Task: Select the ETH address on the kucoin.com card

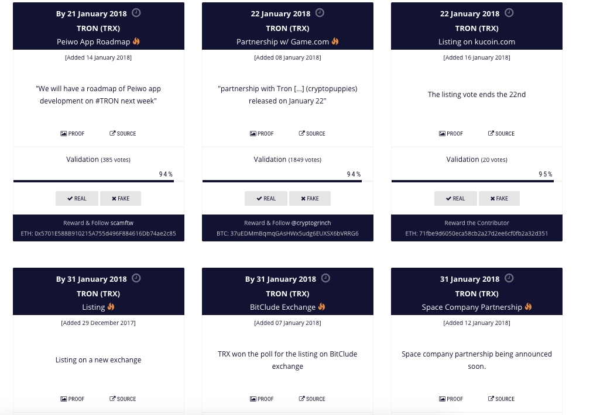Action: pos(476,234)
